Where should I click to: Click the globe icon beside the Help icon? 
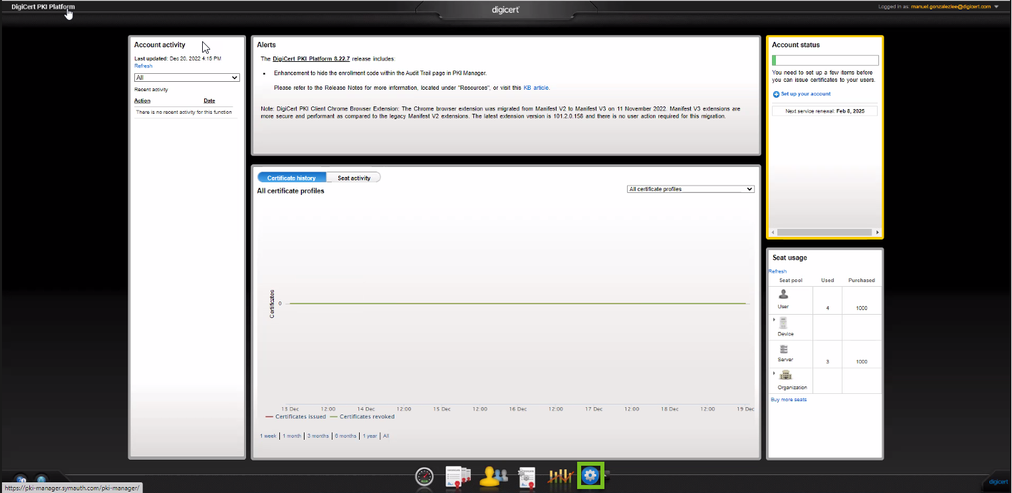coord(42,480)
